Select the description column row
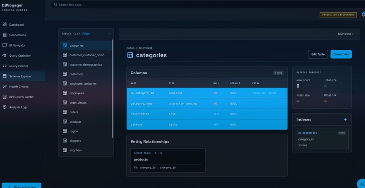Viewport: 365px width, 188px height. click(x=207, y=114)
